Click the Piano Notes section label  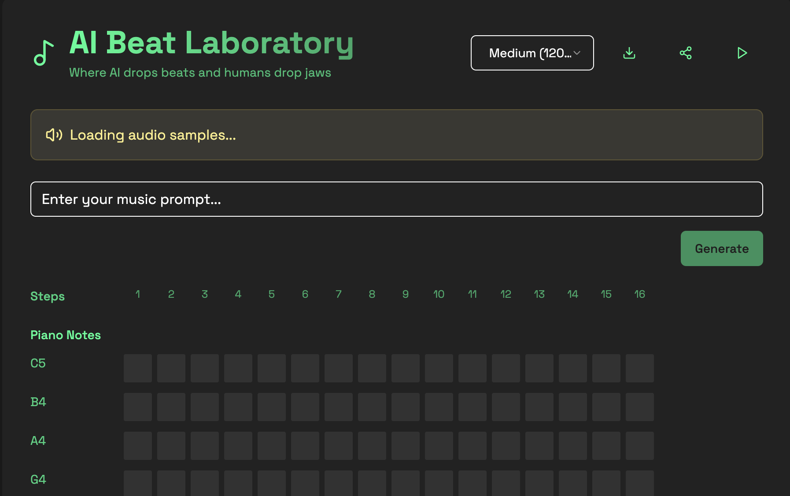(x=65, y=335)
